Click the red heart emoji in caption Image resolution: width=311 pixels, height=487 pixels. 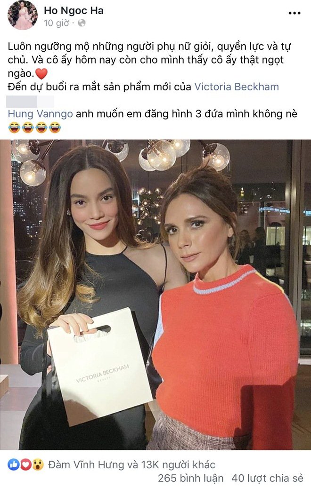[x=41, y=73]
